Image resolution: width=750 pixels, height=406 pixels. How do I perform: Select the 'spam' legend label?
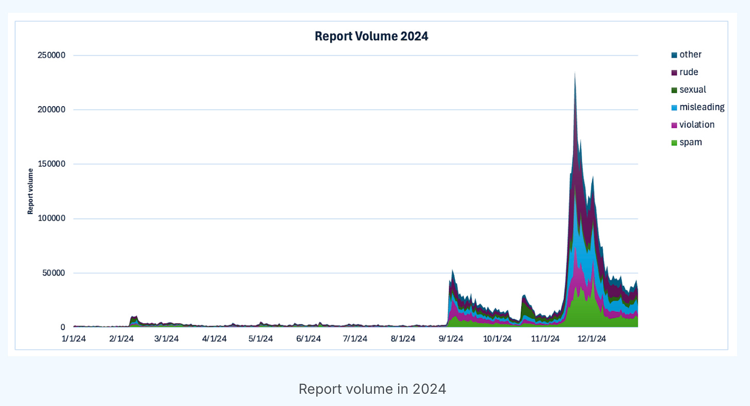click(x=691, y=142)
